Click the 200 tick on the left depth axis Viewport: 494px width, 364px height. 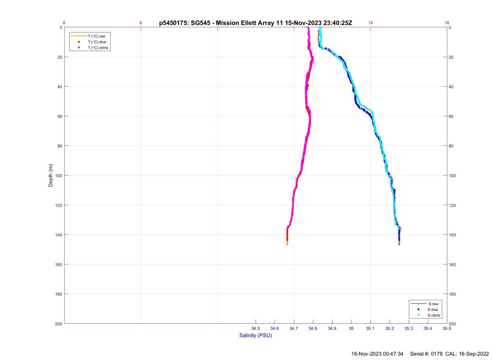[58, 324]
